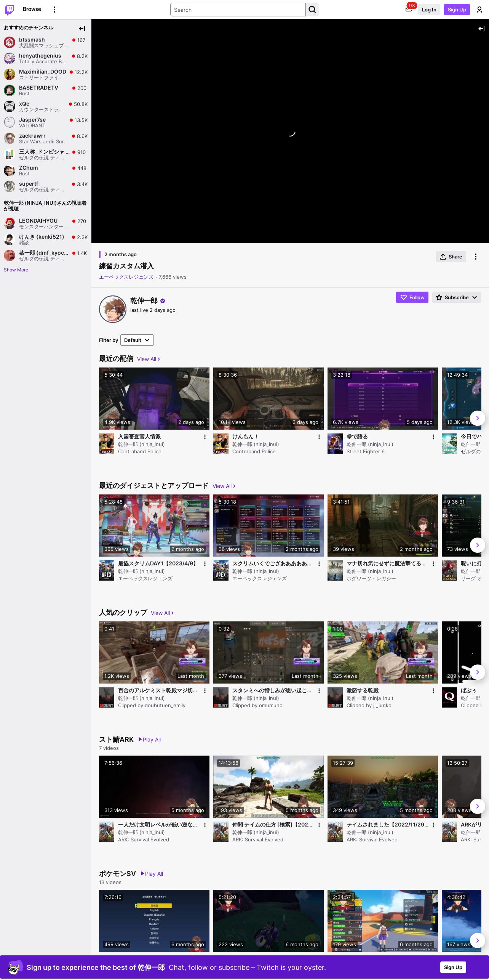Viewport: 489px width, 979px height.
Task: Open options for テイムされました video
Action: tap(433, 825)
